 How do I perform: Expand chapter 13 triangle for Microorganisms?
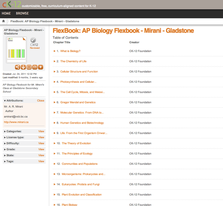54,174
